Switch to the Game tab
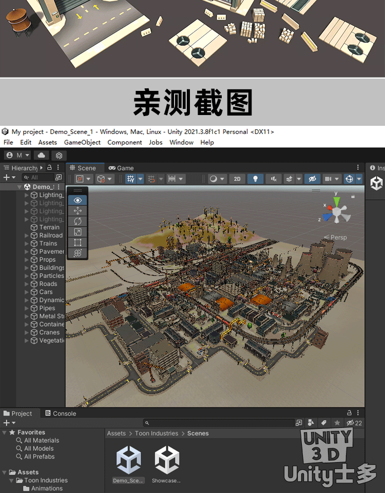Image resolution: width=385 pixels, height=493 pixels. click(121, 168)
